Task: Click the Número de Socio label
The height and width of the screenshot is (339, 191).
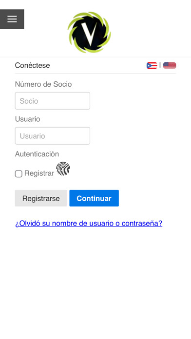Action: 43,84
